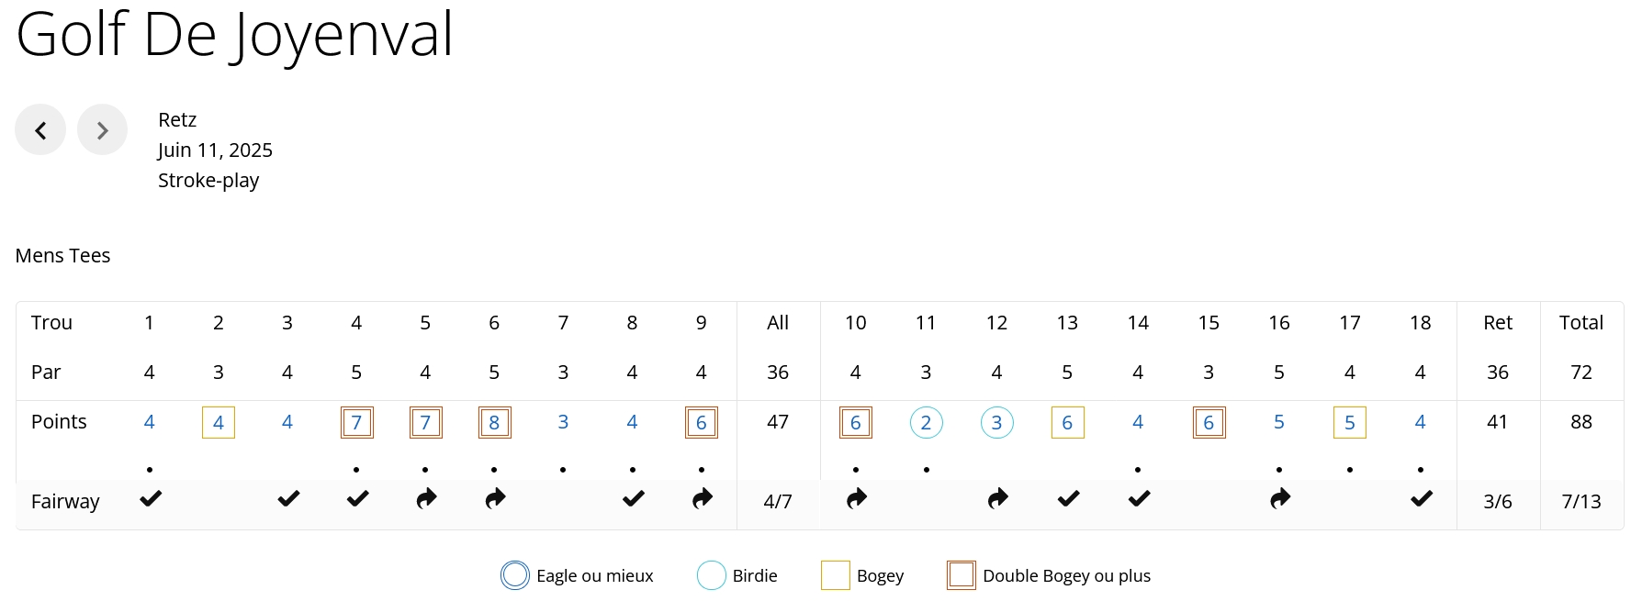Click the fairway hit checkmark for hole 1

(x=151, y=499)
